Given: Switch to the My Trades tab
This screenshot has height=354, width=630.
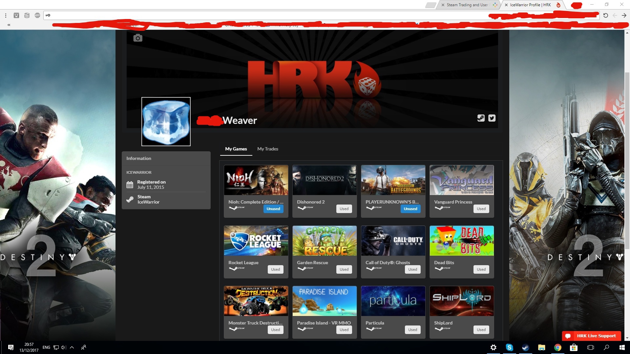Looking at the screenshot, I should (x=267, y=149).
